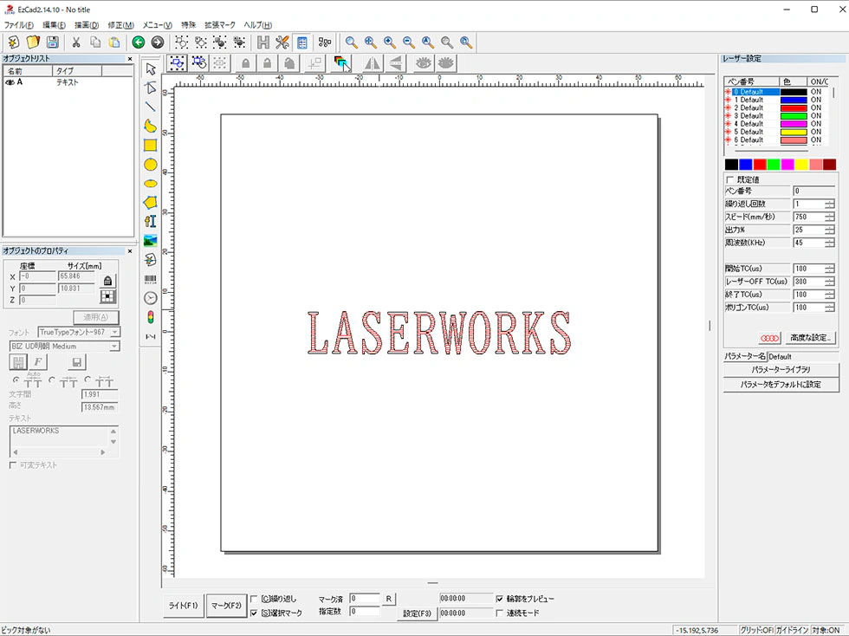Image resolution: width=849 pixels, height=636 pixels.
Task: Adjust the ポリゴンTC(us) spinner
Action: [830, 307]
